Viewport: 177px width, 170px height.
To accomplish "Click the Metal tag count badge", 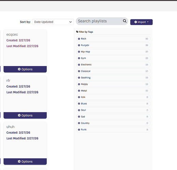I will coord(147,91).
